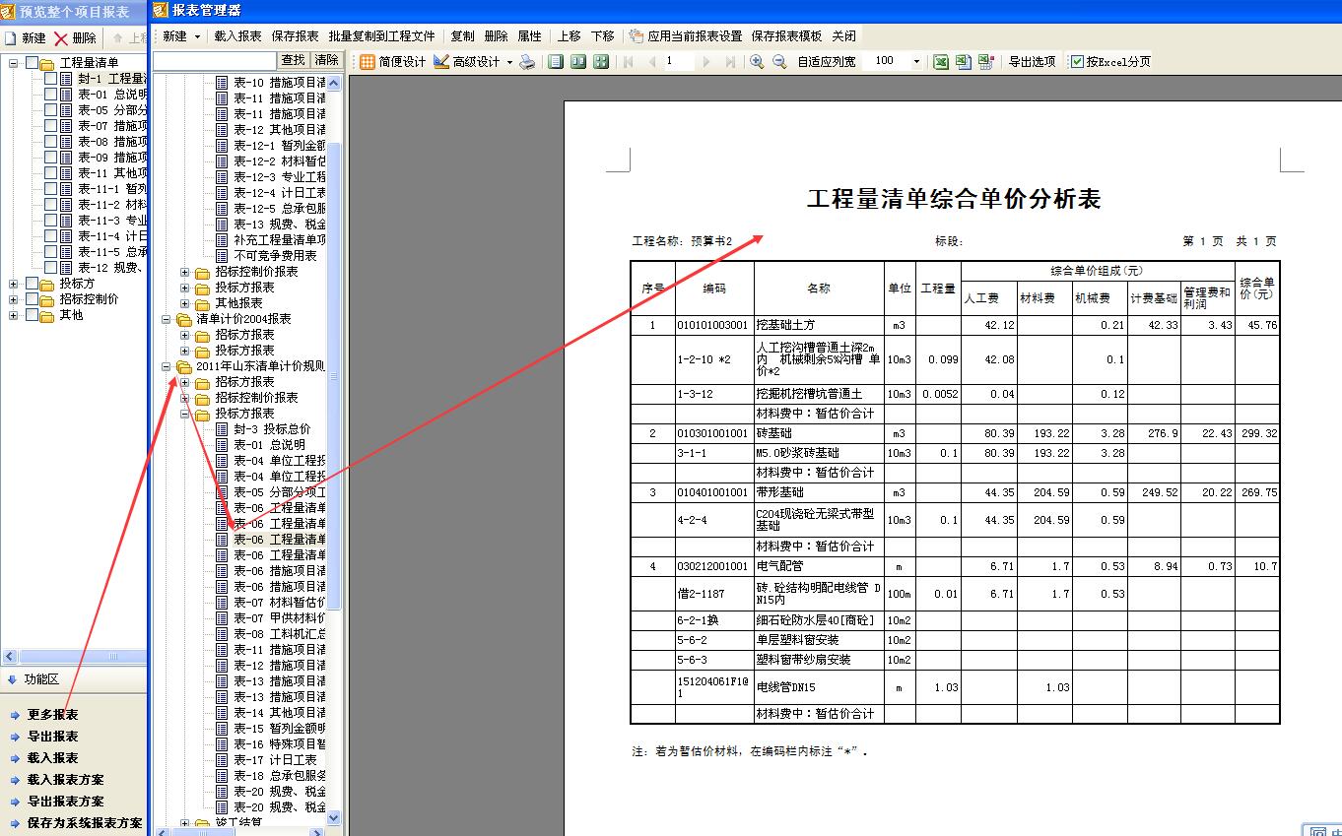
Task: Tick the 其他 folder checkbox
Action: tap(32, 315)
